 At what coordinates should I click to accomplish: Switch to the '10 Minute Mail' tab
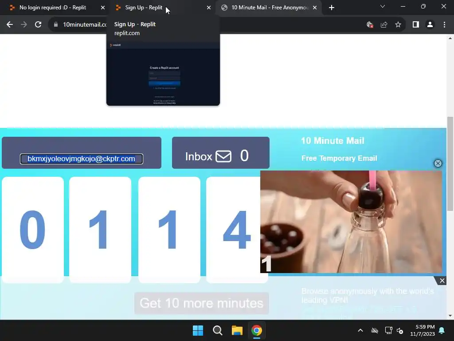pos(268,8)
